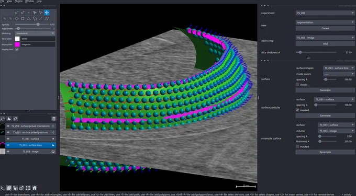This screenshot has height=196, width=356.
Task: Delete selected layer with trash icon
Action: pyautogui.click(x=53, y=119)
